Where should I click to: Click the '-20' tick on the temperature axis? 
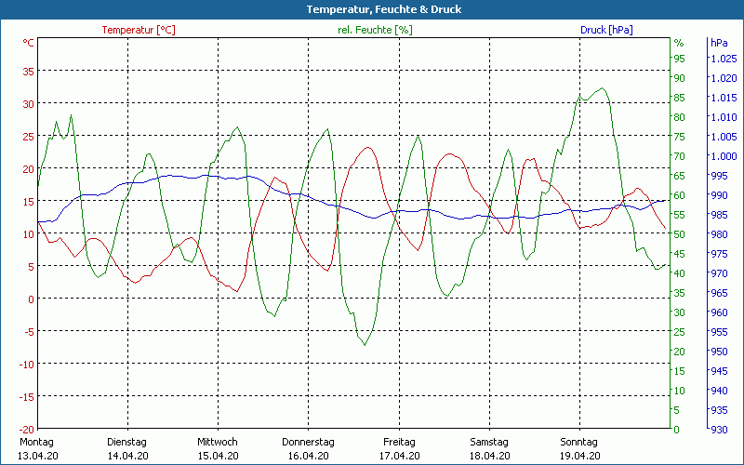[26, 429]
